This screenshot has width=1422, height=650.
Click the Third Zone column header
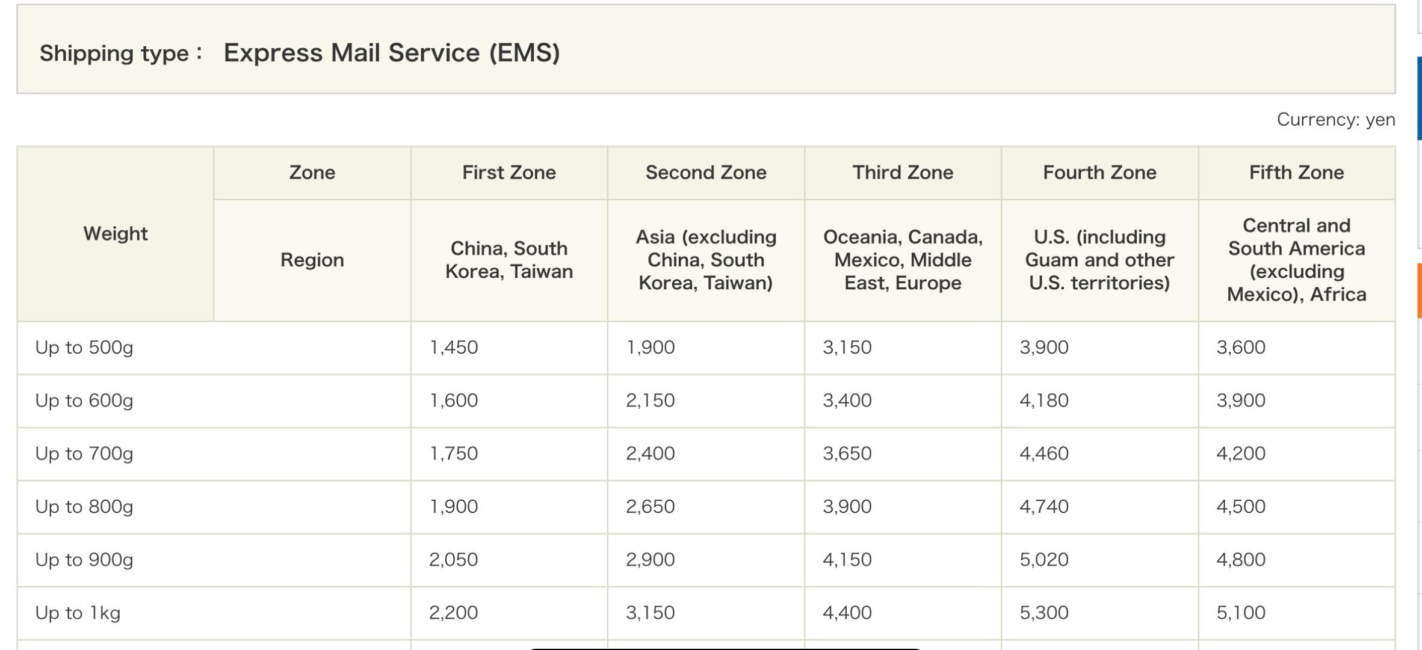(x=902, y=173)
